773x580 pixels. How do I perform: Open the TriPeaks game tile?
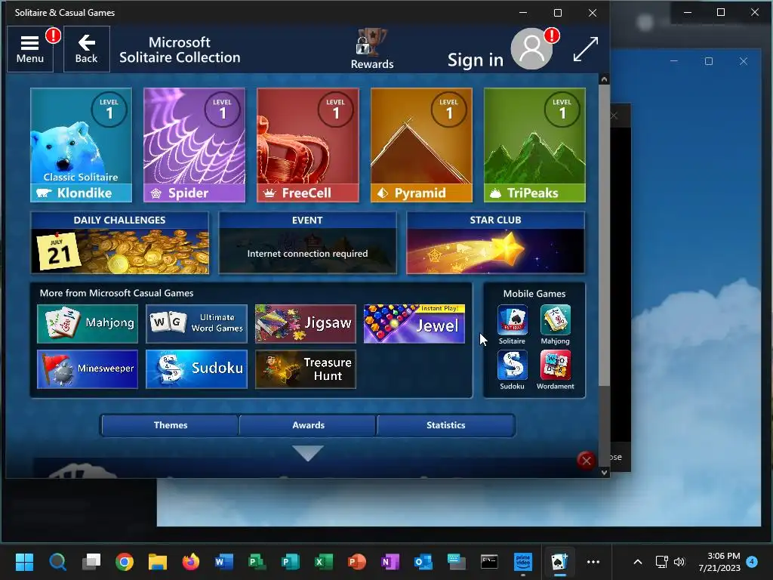(x=534, y=145)
